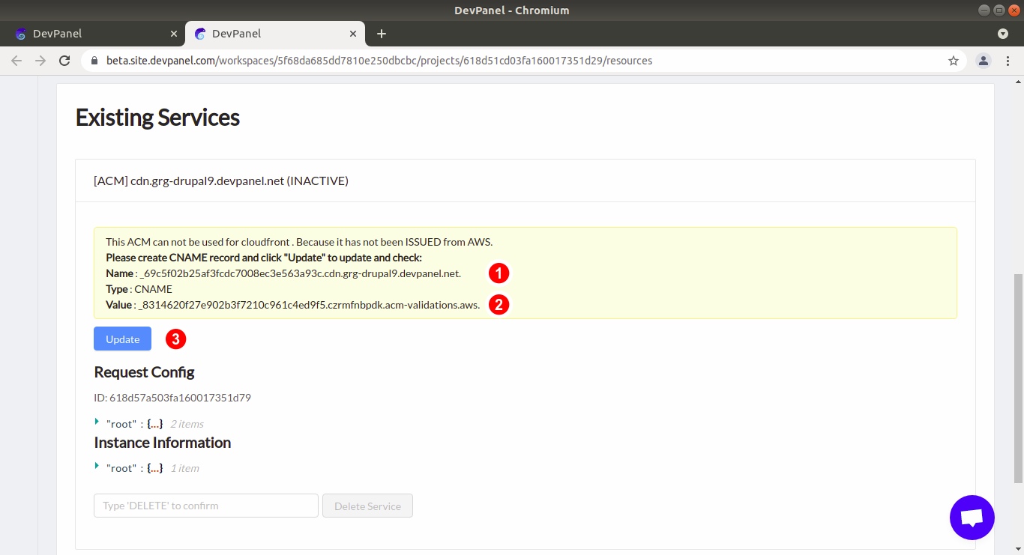
Task: Click the red marker labeled 3
Action: [x=175, y=339]
